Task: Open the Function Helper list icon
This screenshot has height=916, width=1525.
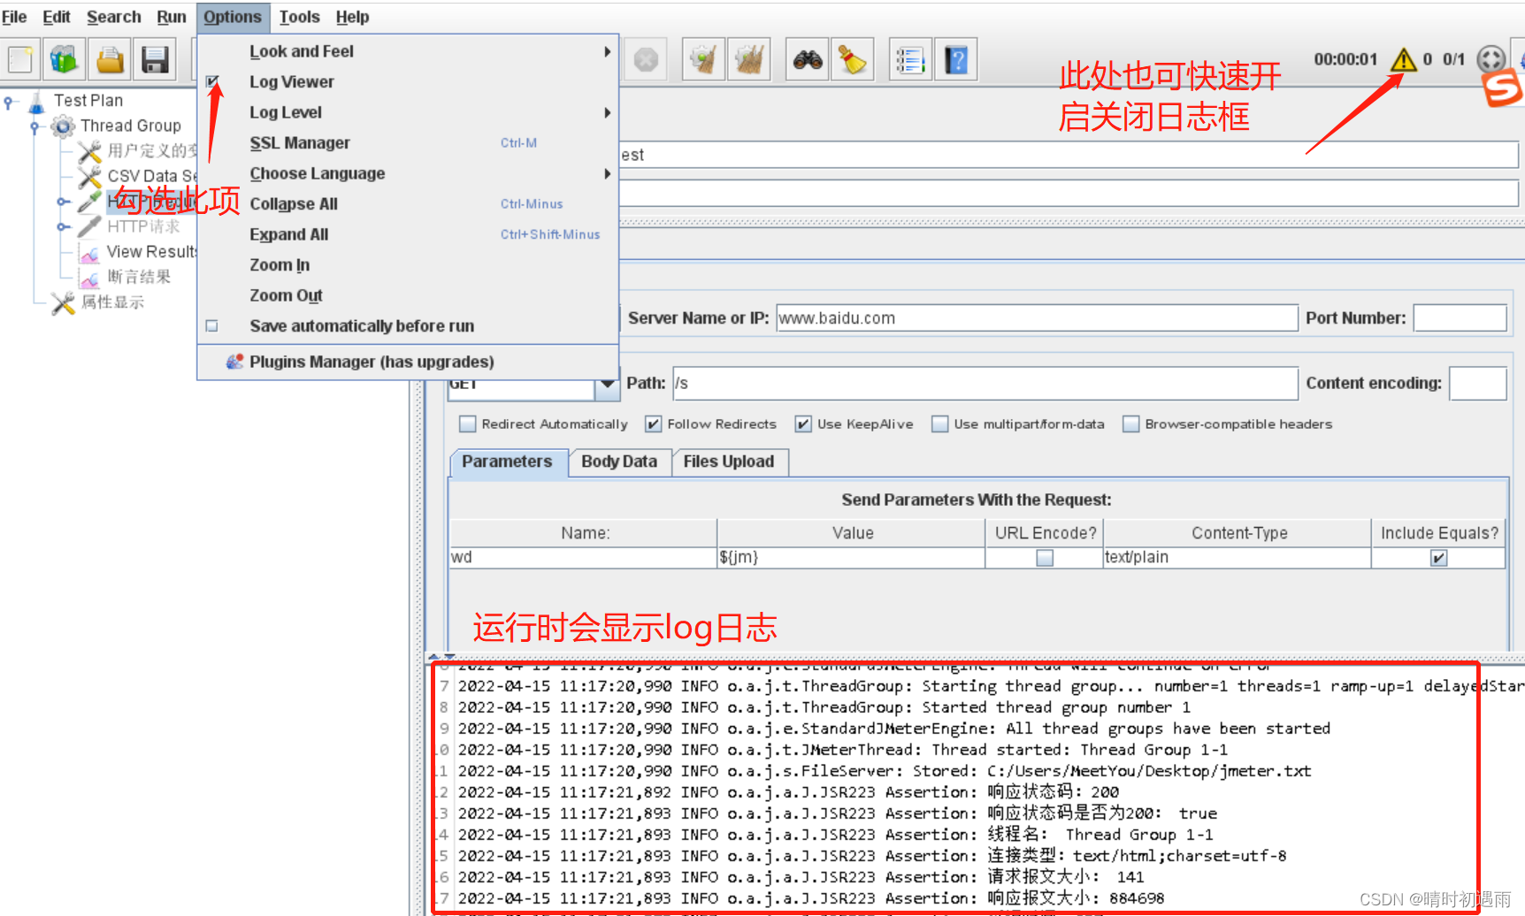Action: [910, 60]
